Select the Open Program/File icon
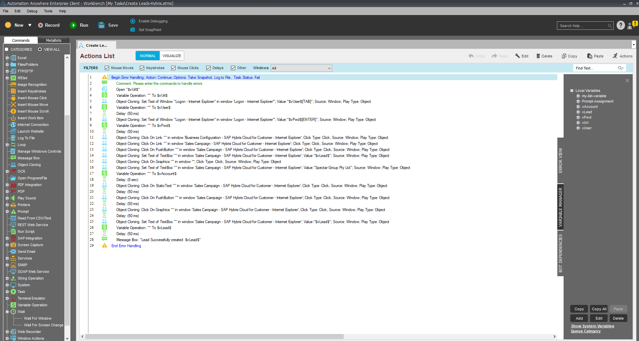The image size is (639, 341). (13, 178)
